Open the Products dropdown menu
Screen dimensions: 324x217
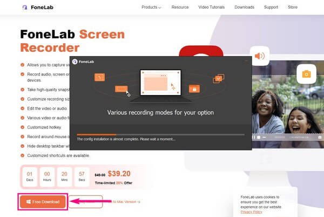tap(151, 7)
